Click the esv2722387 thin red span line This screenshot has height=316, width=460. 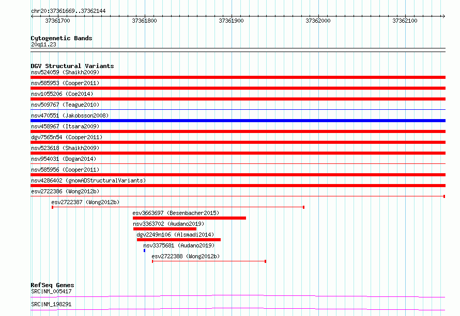[178, 207]
